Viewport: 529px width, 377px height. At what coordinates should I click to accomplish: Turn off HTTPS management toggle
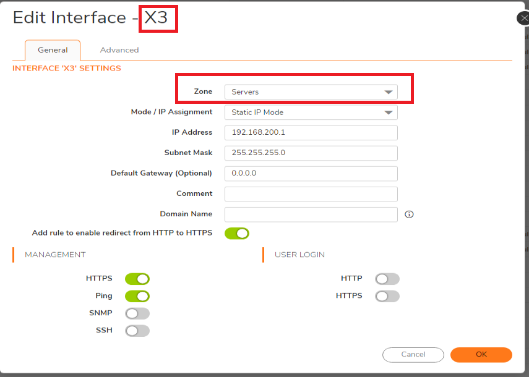(x=137, y=279)
